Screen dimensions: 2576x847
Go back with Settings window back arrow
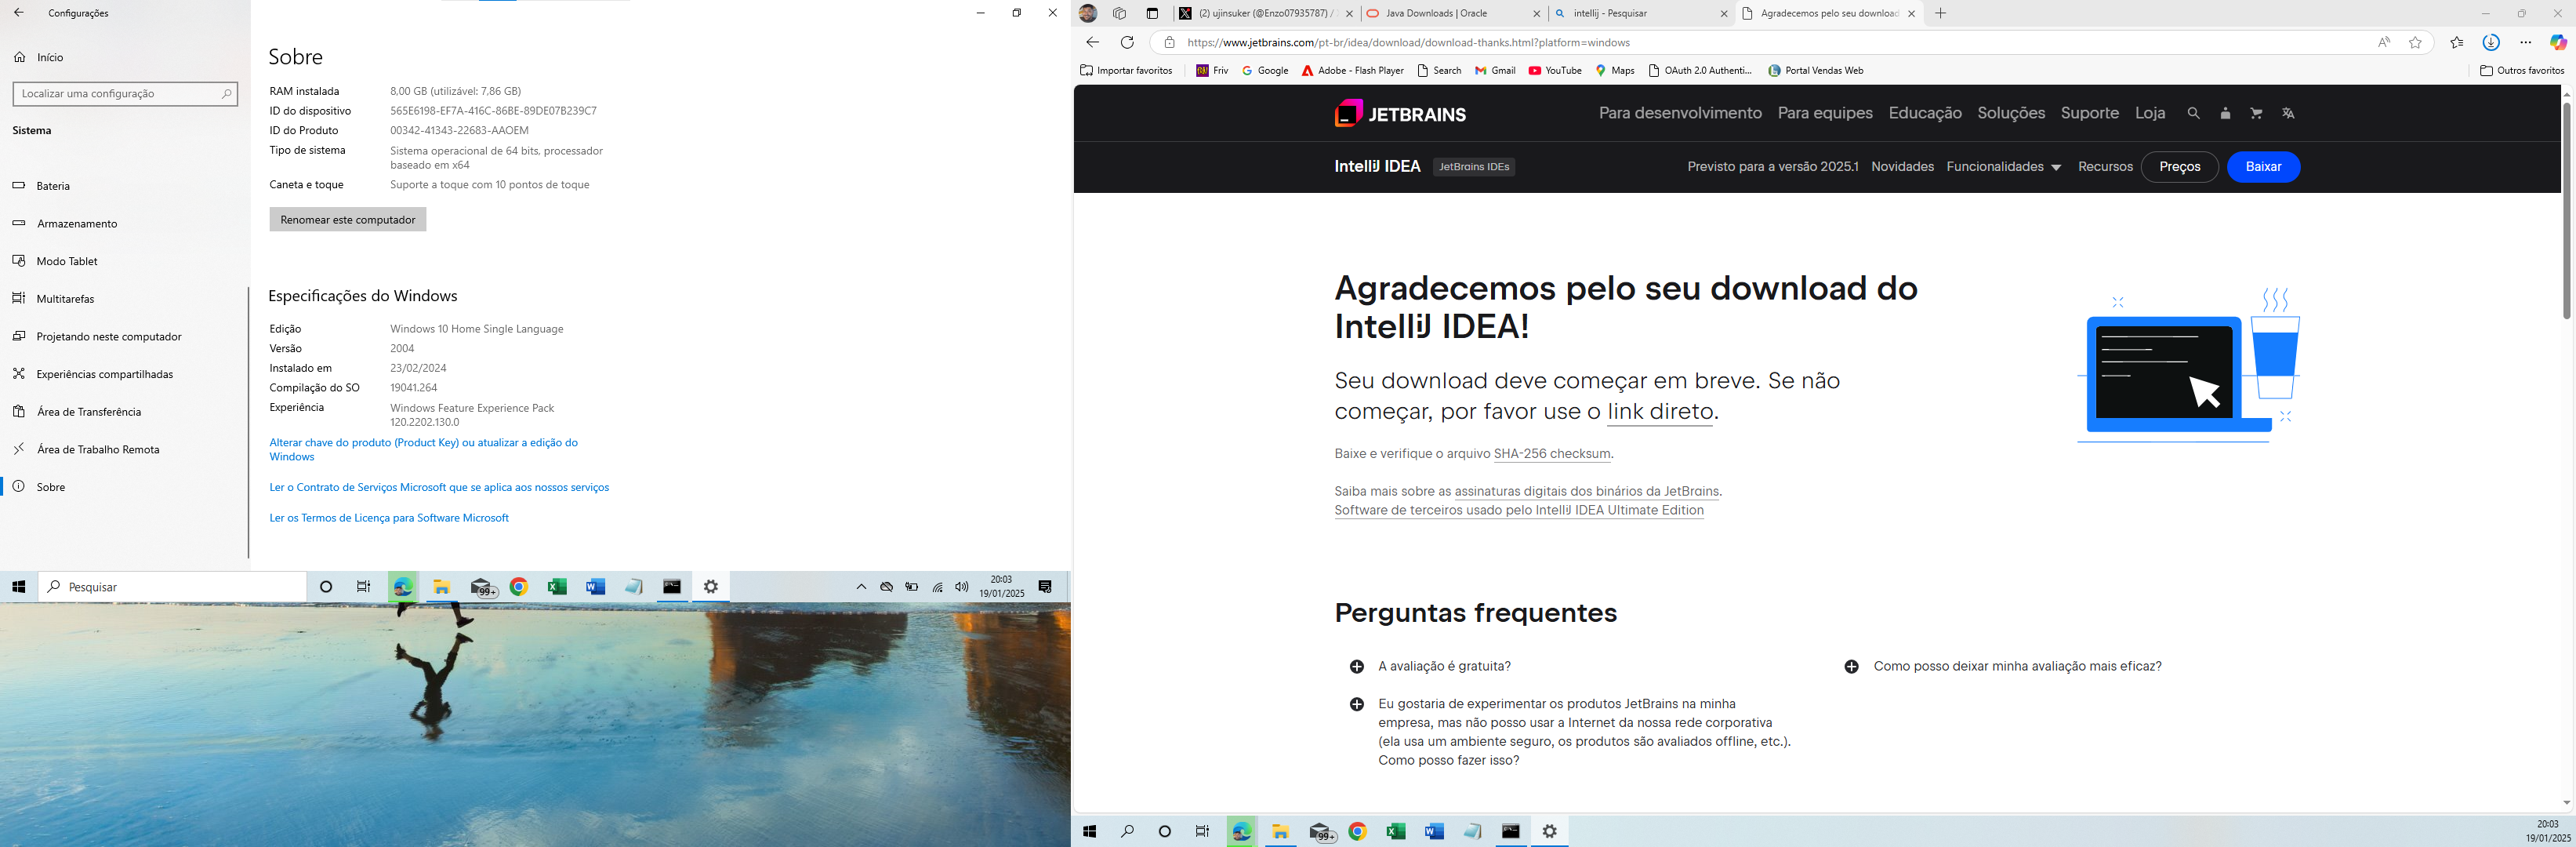coord(18,13)
